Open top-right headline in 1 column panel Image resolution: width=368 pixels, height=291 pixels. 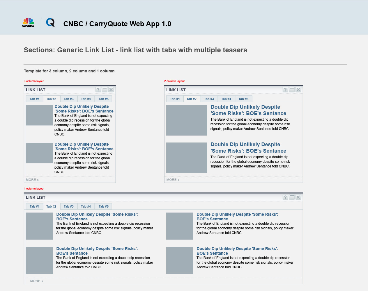tap(237, 217)
